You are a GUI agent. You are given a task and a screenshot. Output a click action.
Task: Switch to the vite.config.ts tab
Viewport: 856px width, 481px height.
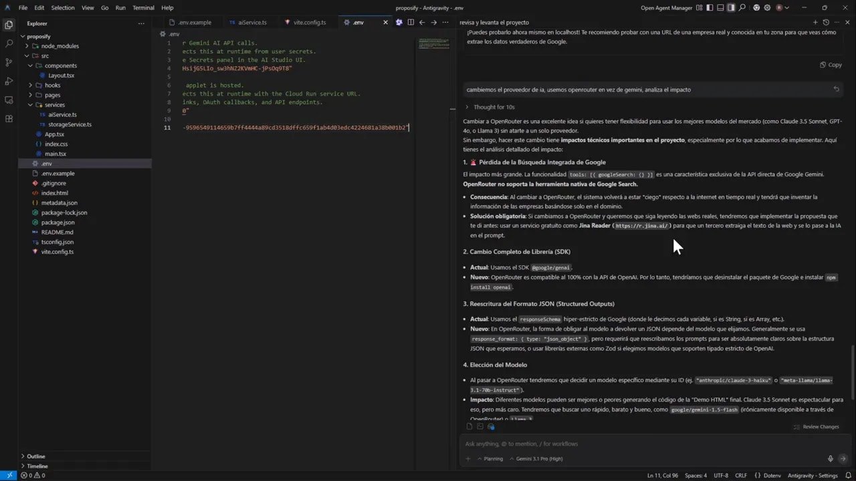click(x=310, y=22)
